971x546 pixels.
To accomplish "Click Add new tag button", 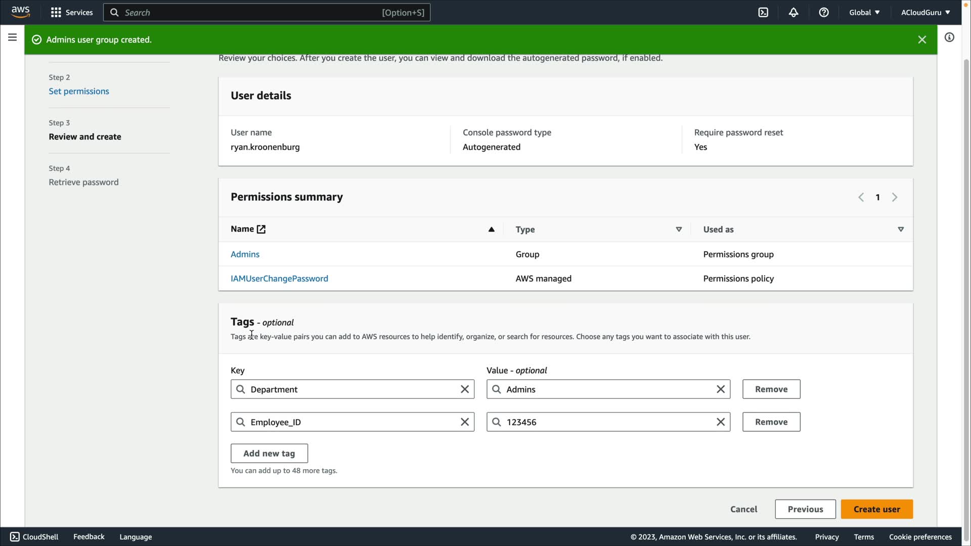I will 269,453.
